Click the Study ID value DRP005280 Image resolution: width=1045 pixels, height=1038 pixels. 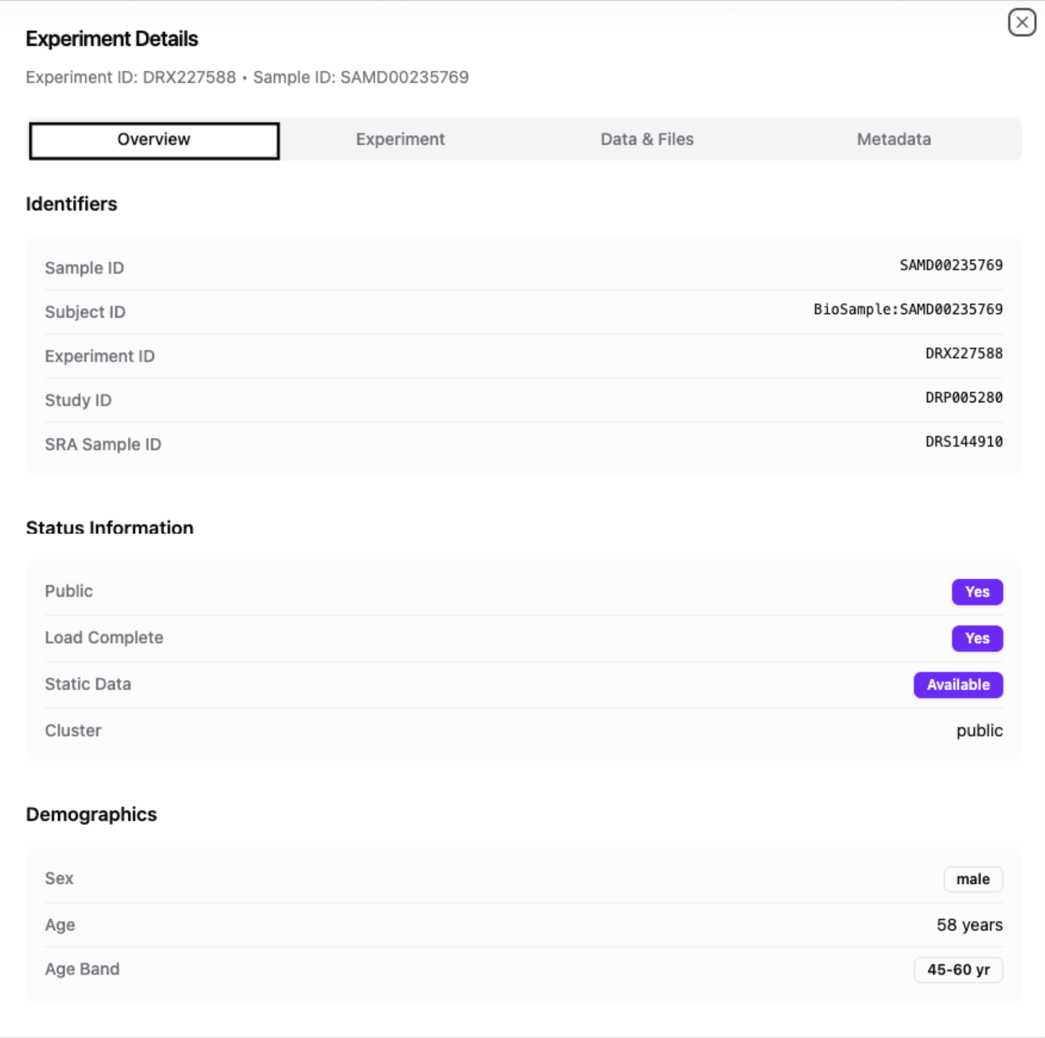coord(964,398)
